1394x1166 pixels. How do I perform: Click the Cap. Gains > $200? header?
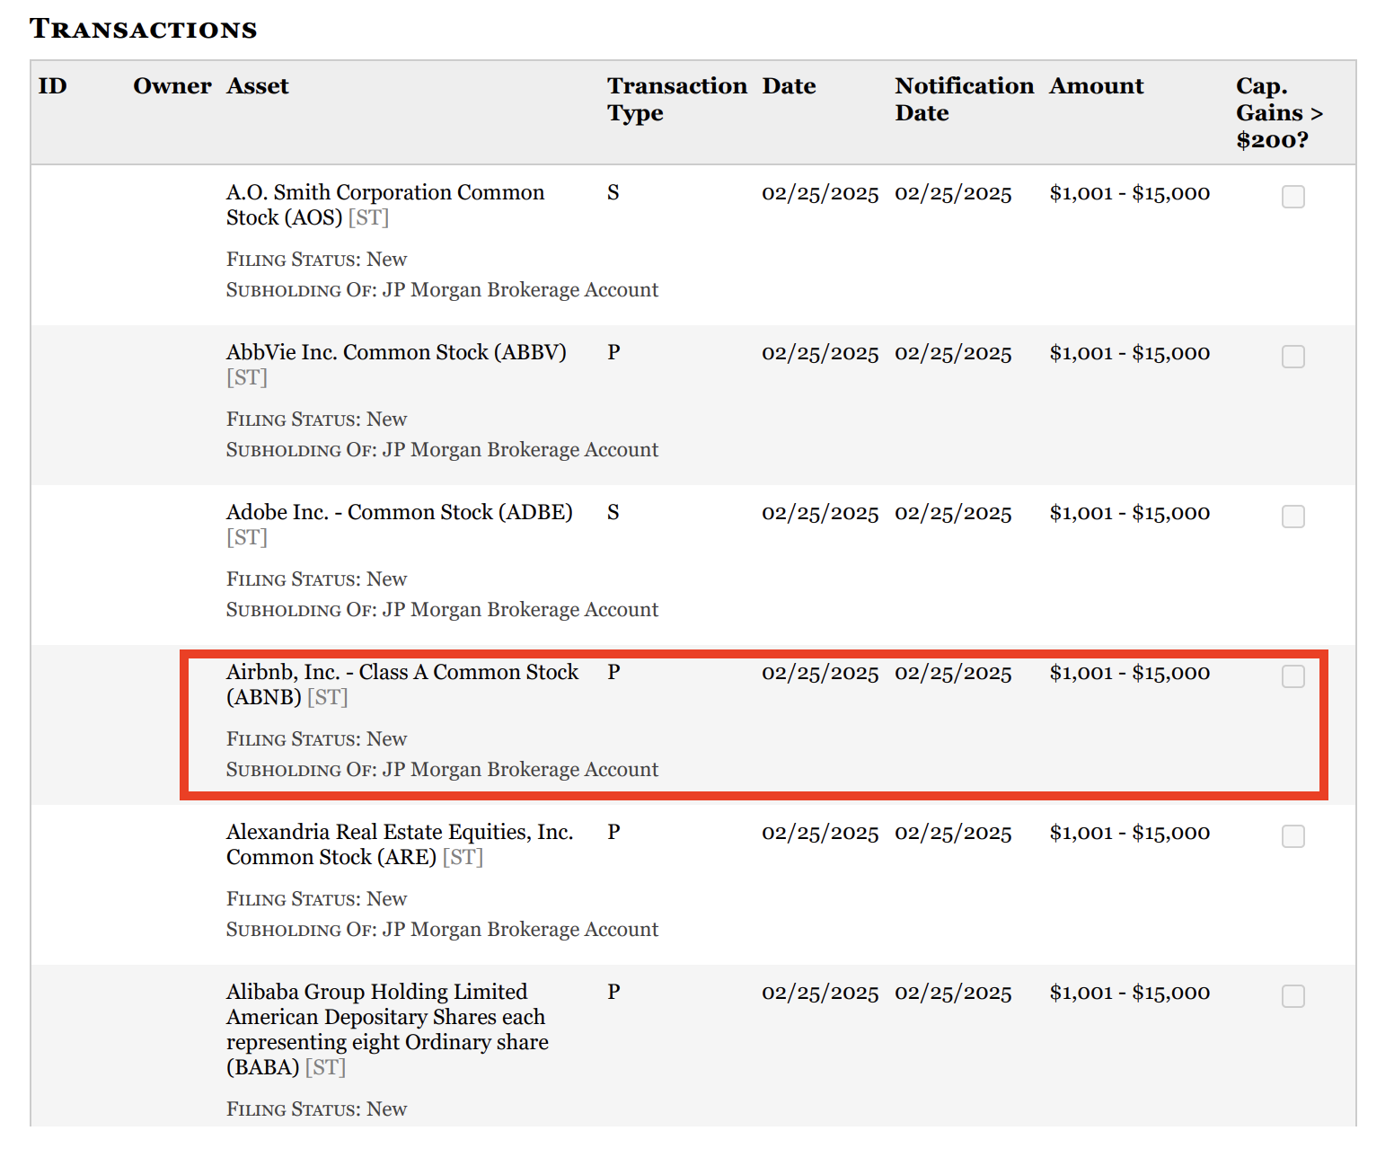pos(1280,113)
